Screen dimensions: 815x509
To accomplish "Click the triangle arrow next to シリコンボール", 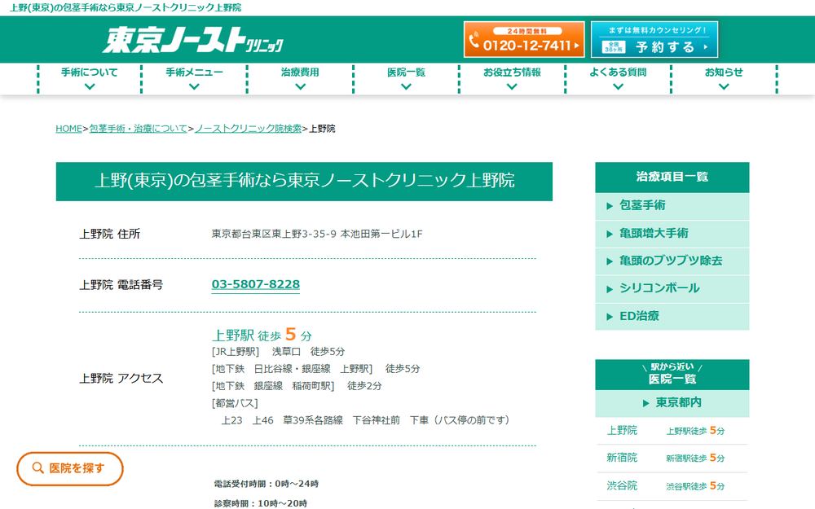I will (610, 289).
